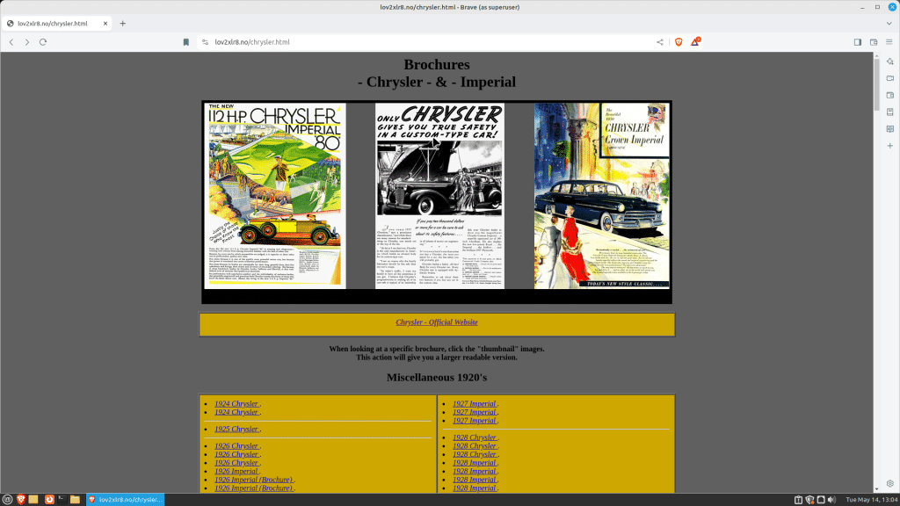
Task: Select the lov2xlr8.no/chrysler.html tab
Action: coord(52,23)
